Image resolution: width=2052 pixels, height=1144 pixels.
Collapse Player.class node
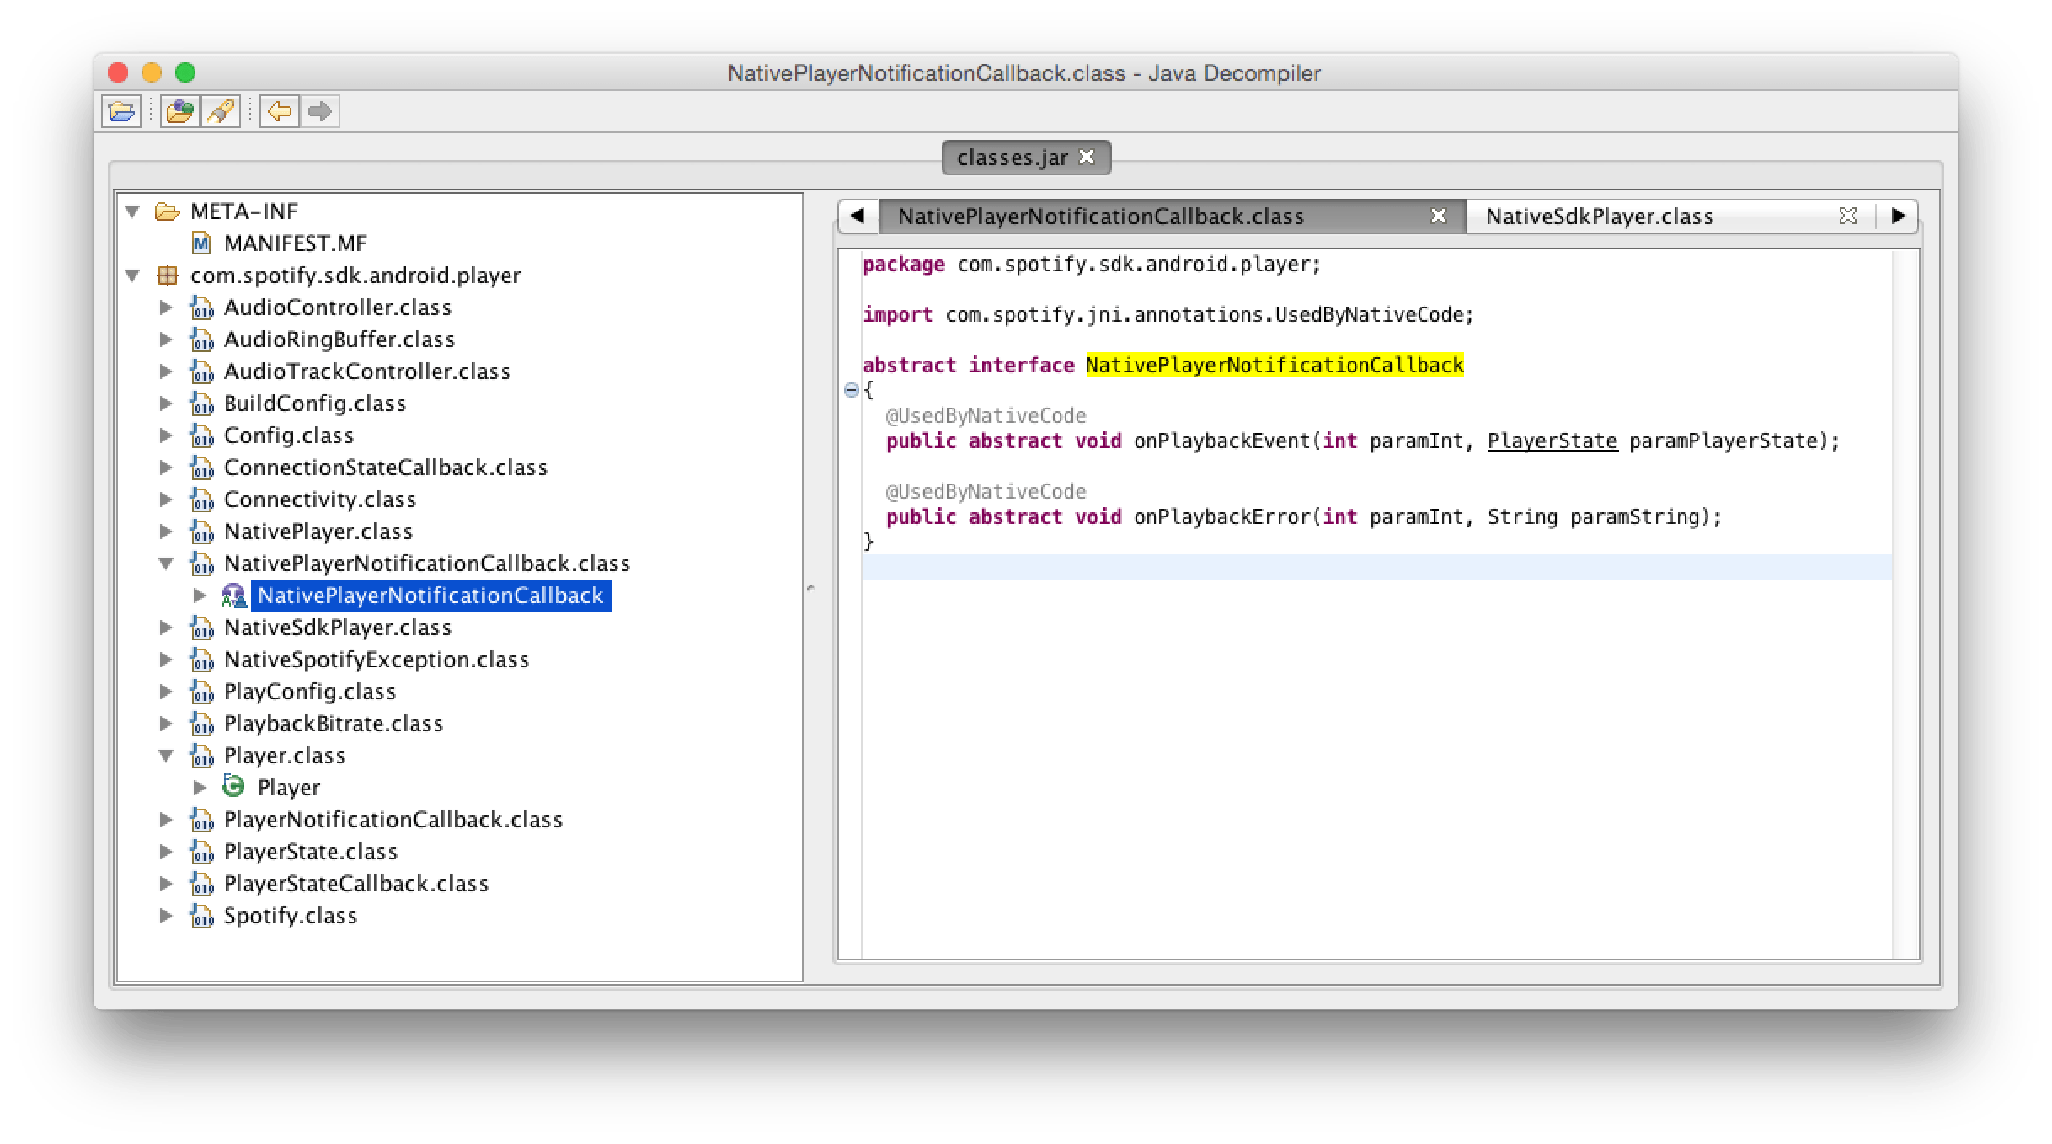167,756
